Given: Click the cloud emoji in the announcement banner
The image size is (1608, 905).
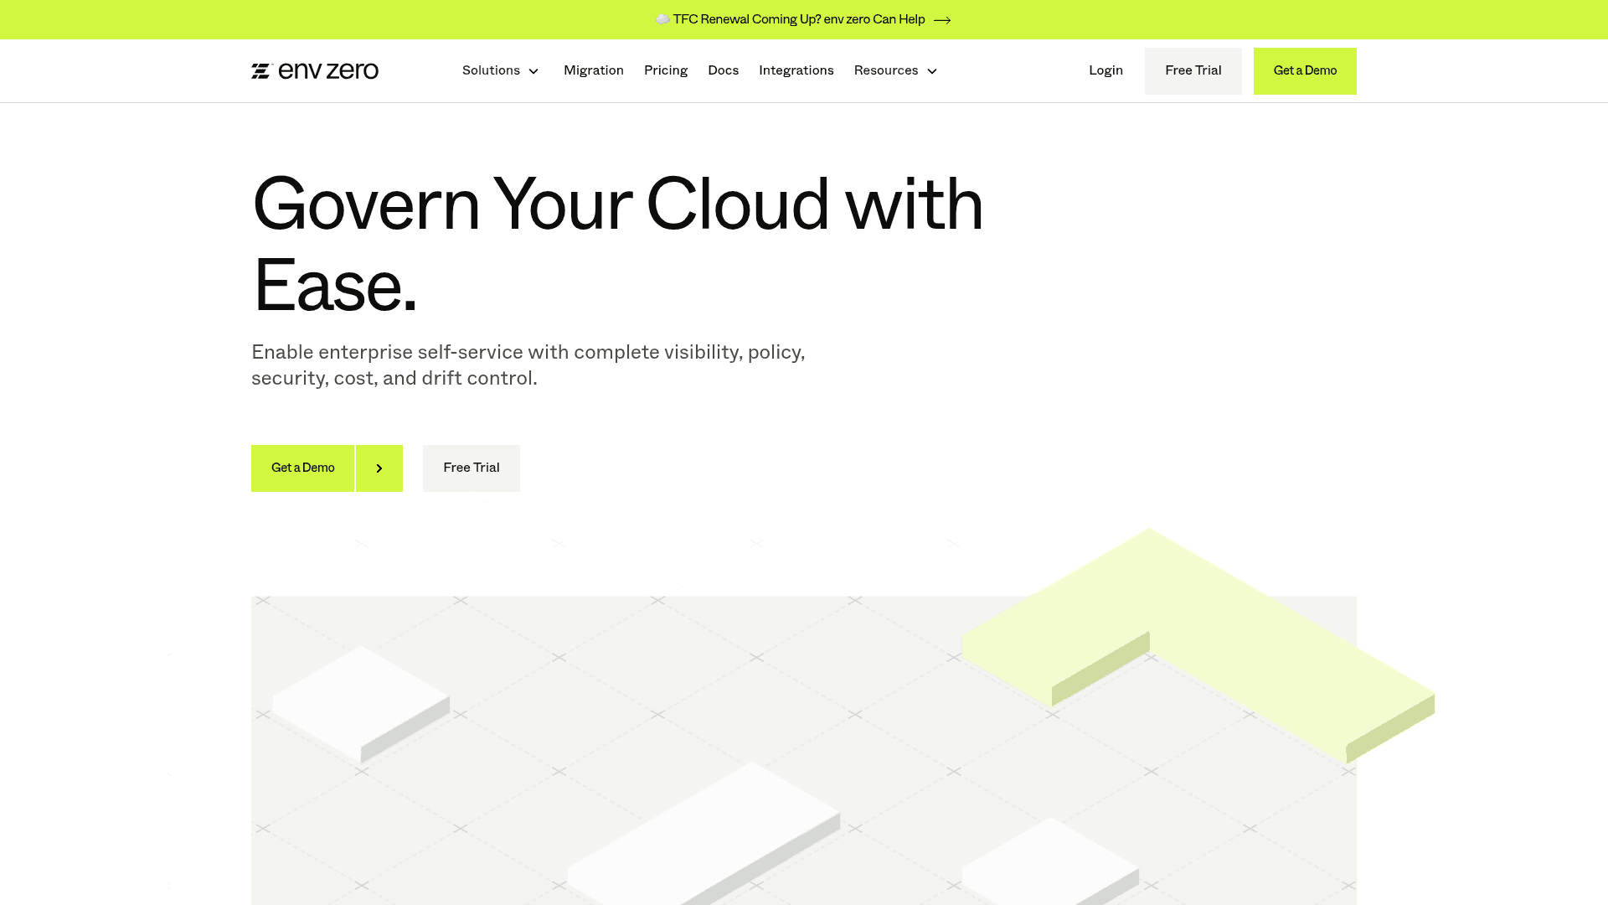Looking at the screenshot, I should (x=662, y=19).
